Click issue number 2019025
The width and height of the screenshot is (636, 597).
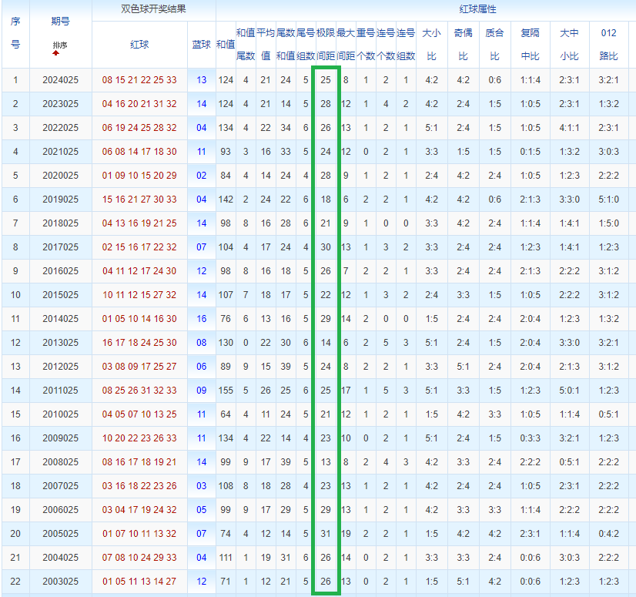(x=60, y=200)
